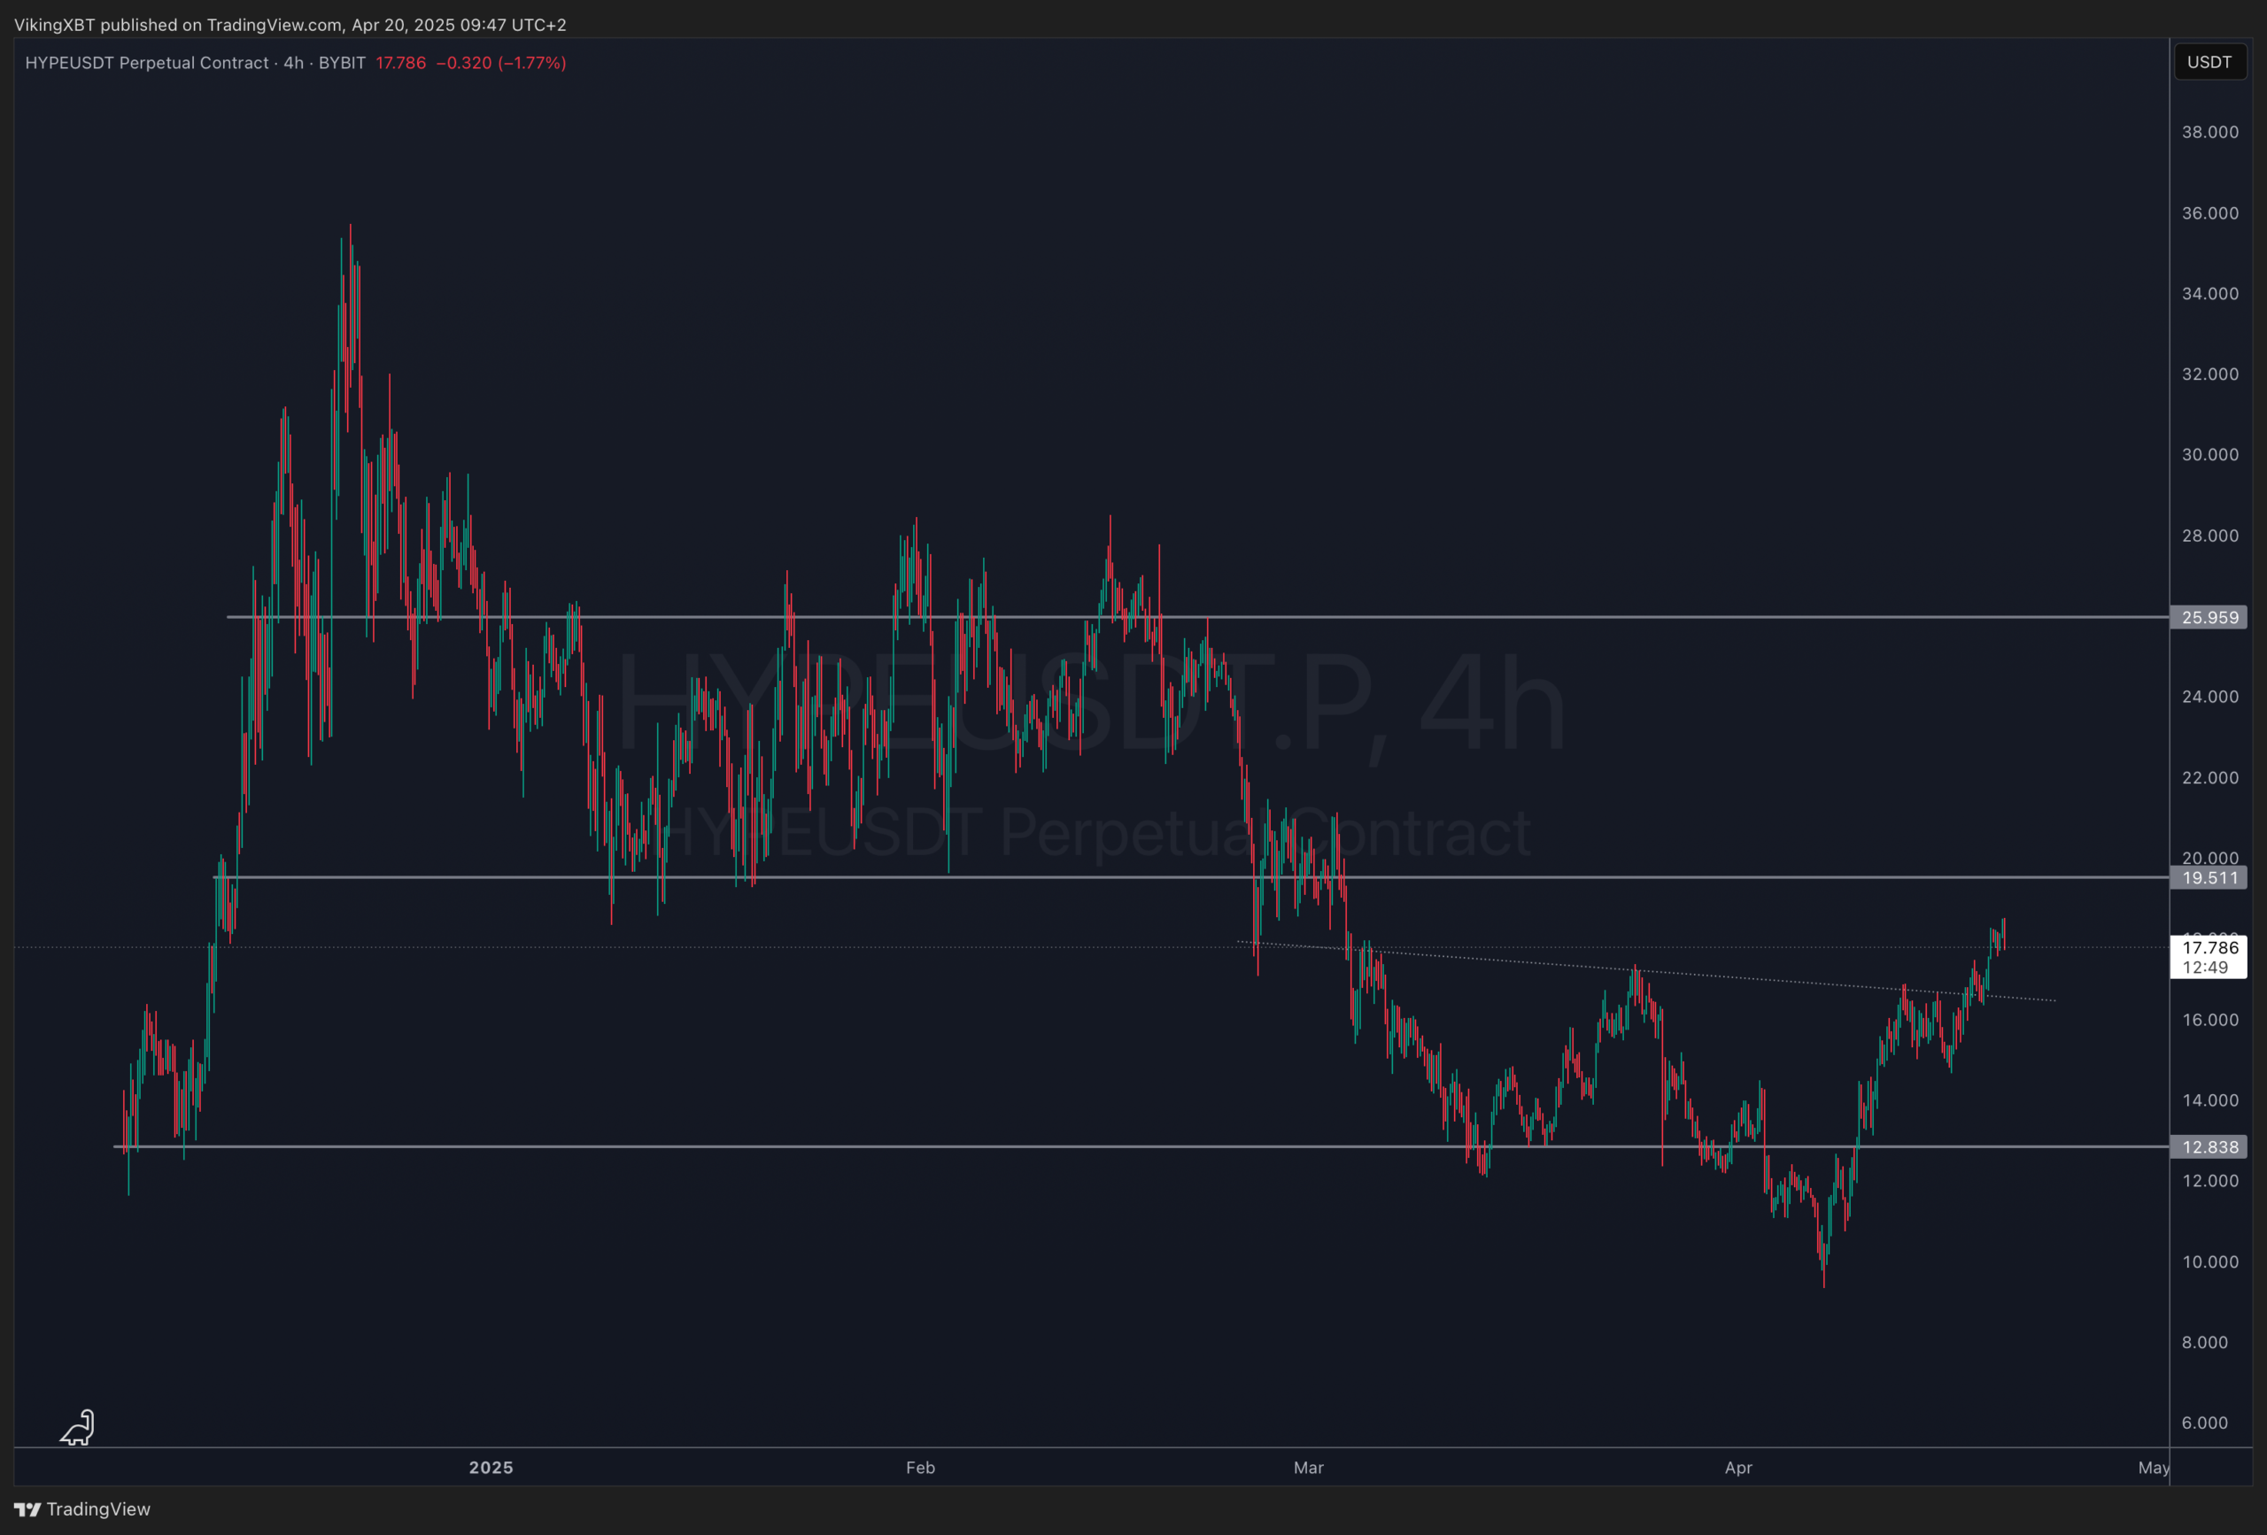
Task: Click the −0.320 (−1.77%) change value
Action: pyautogui.click(x=501, y=63)
